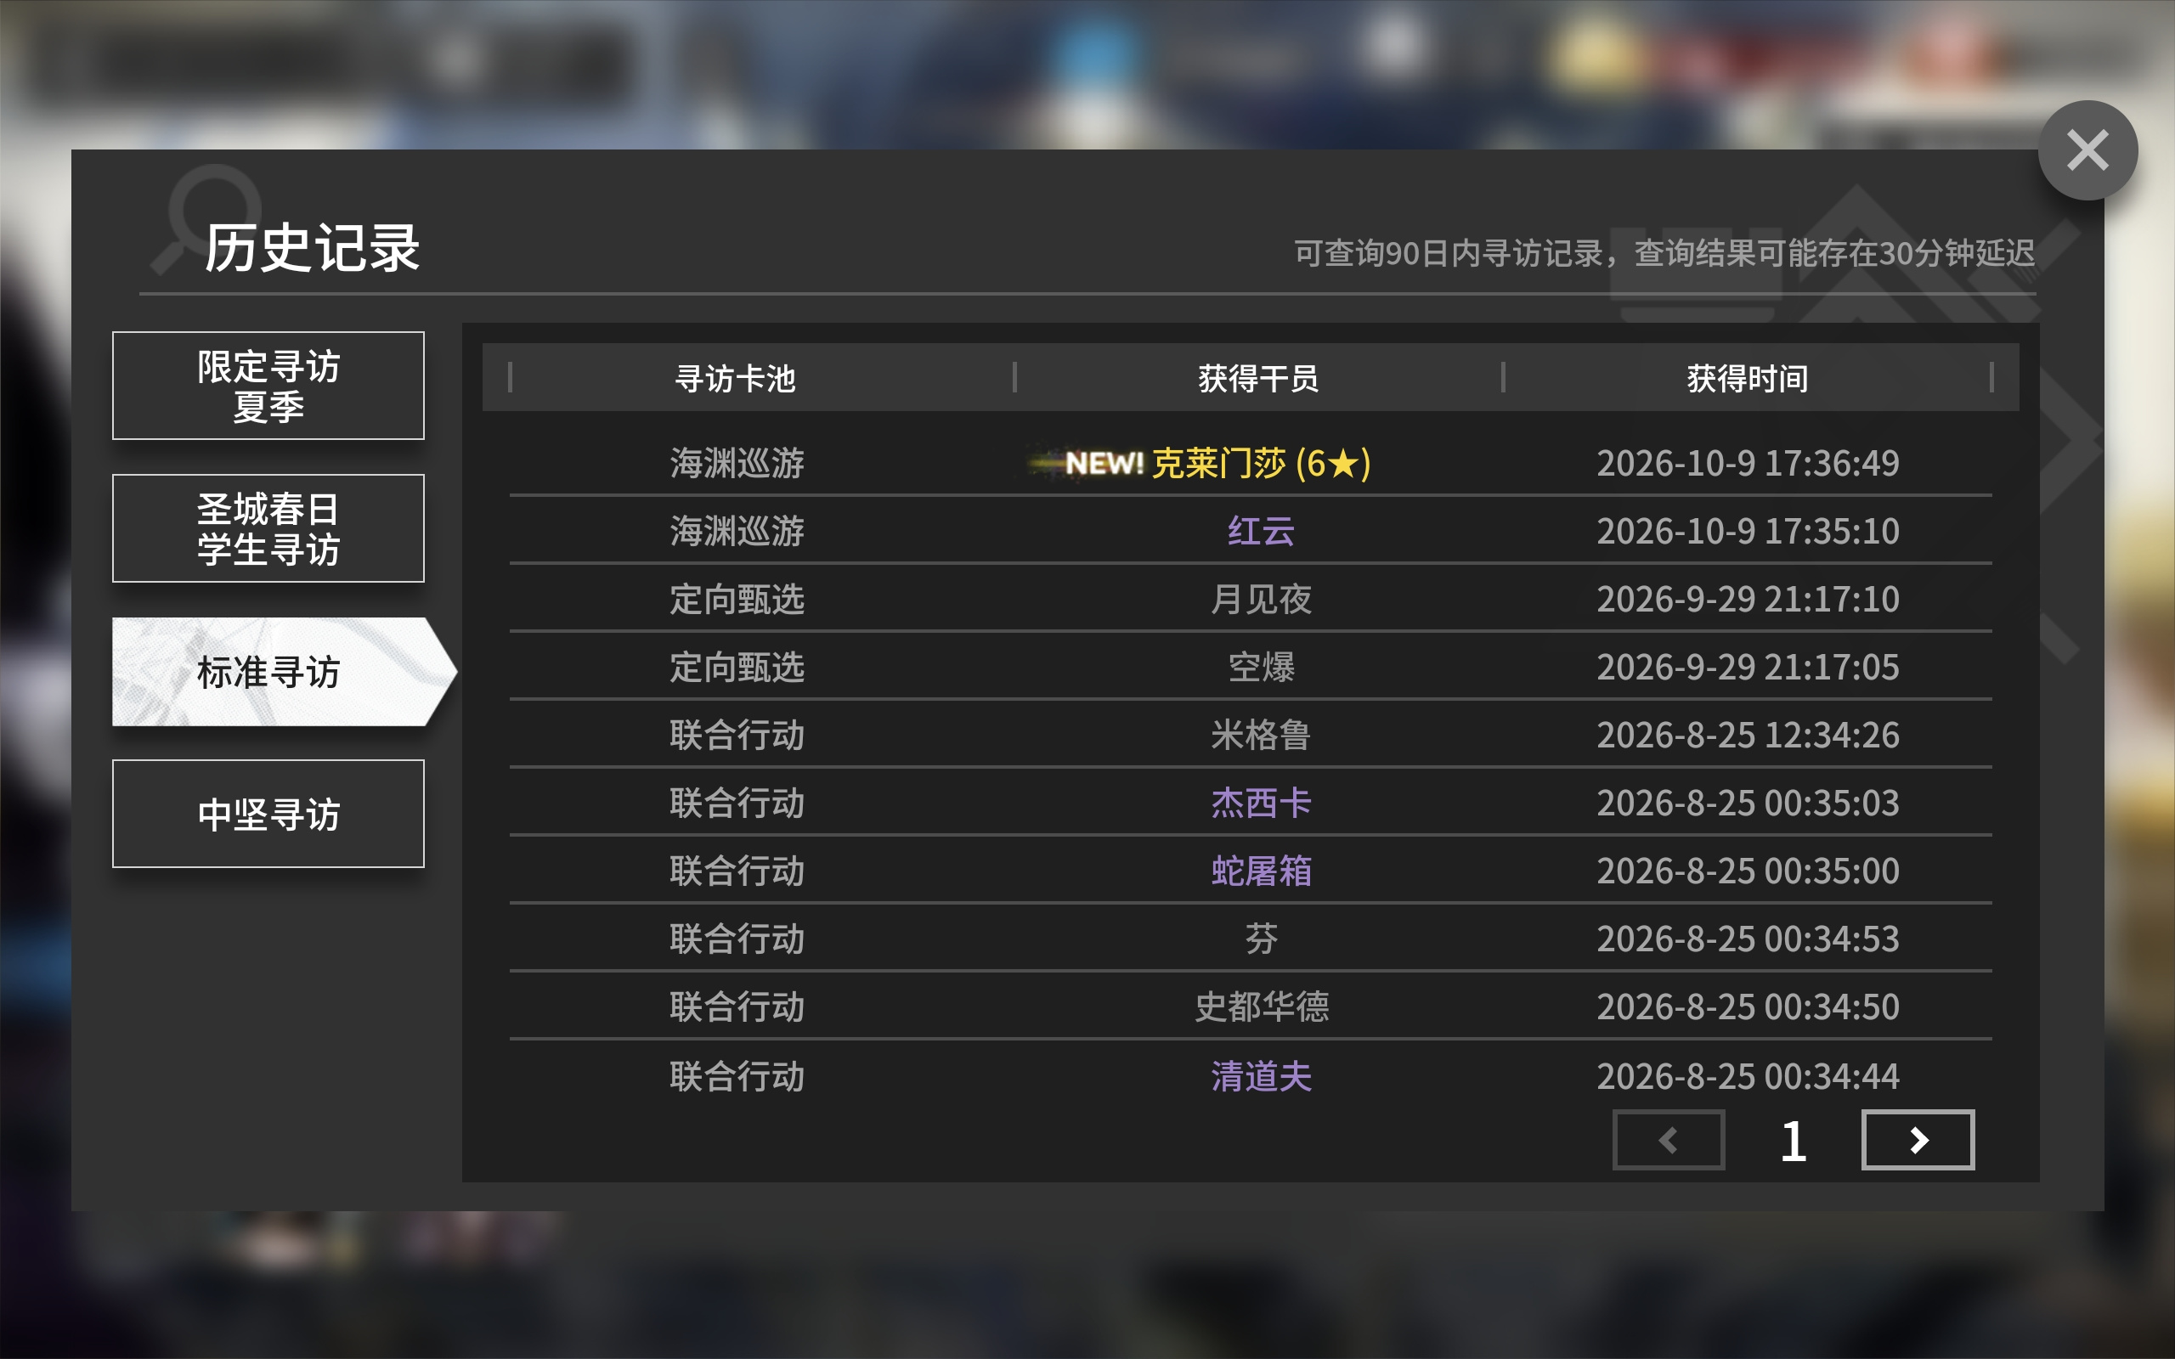Viewport: 2175px width, 1359px height.
Task: Go to the previous page of records
Action: pos(1668,1140)
